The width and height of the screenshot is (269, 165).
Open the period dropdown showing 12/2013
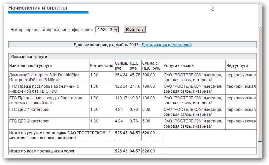tap(107, 30)
